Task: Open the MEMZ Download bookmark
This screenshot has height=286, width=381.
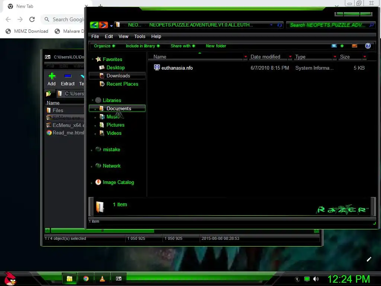Action: pos(27,31)
